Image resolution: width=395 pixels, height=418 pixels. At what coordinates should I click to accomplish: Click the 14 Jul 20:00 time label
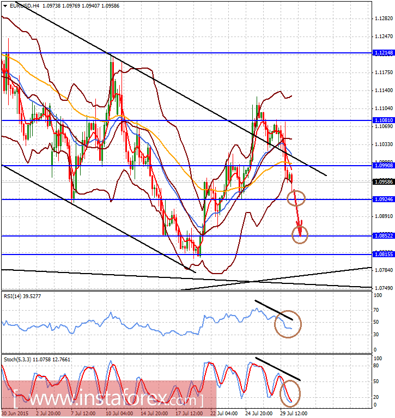pos(154,414)
